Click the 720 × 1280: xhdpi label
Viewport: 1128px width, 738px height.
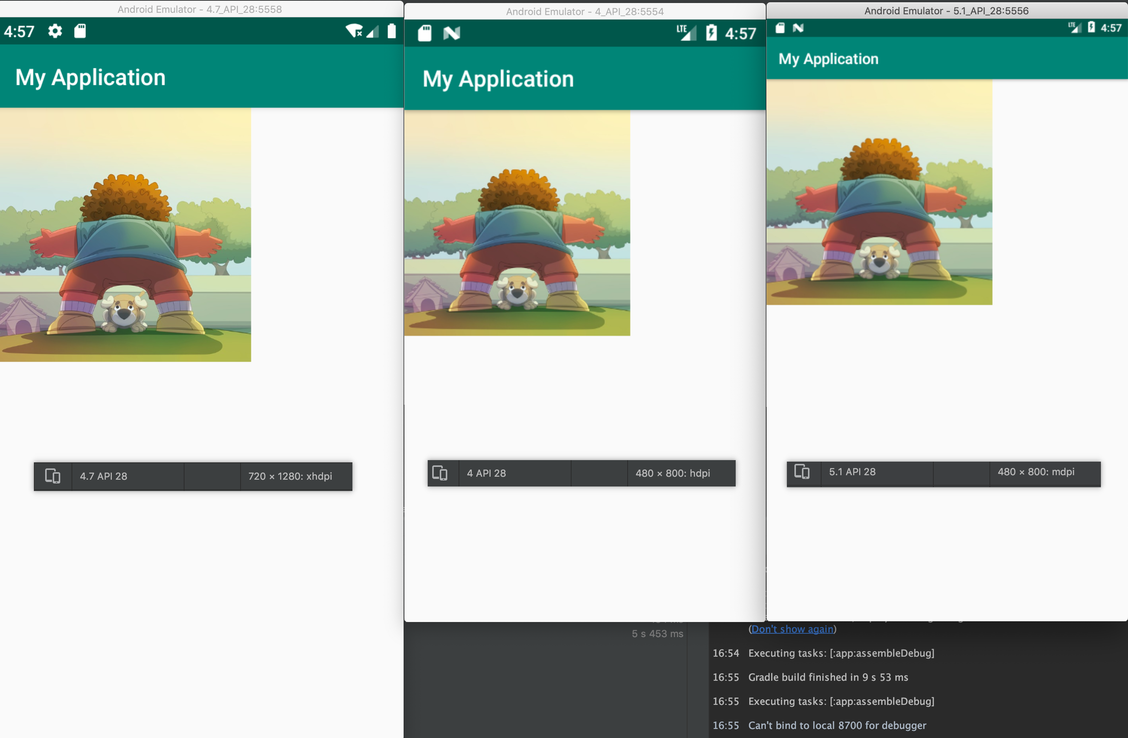(x=290, y=476)
